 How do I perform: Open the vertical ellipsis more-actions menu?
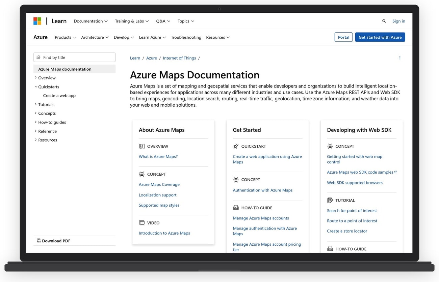coord(400,58)
